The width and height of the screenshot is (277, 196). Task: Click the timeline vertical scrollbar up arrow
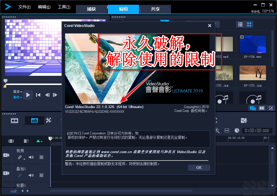[x=272, y=148]
